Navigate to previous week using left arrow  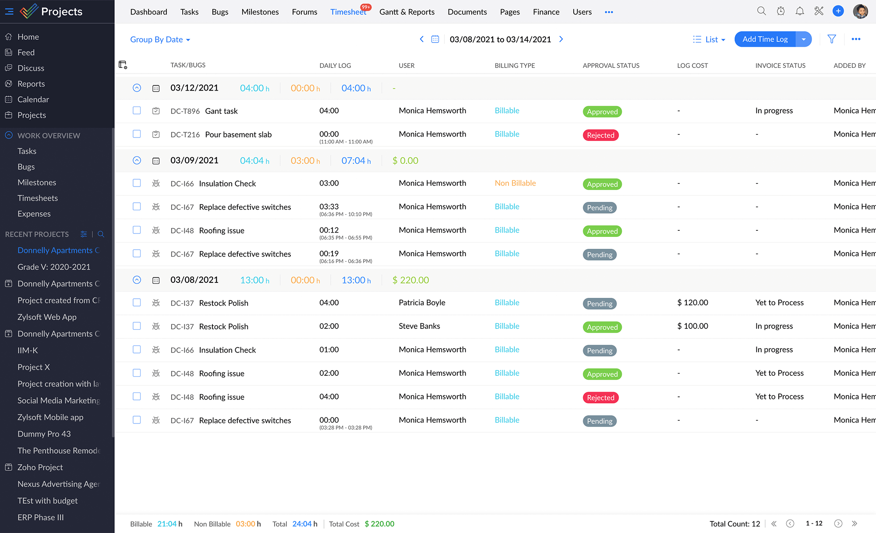pos(421,39)
